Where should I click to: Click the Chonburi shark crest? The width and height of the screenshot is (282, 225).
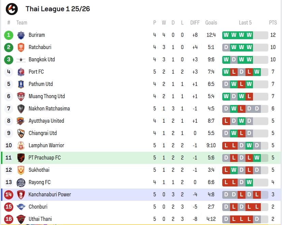(x=21, y=207)
